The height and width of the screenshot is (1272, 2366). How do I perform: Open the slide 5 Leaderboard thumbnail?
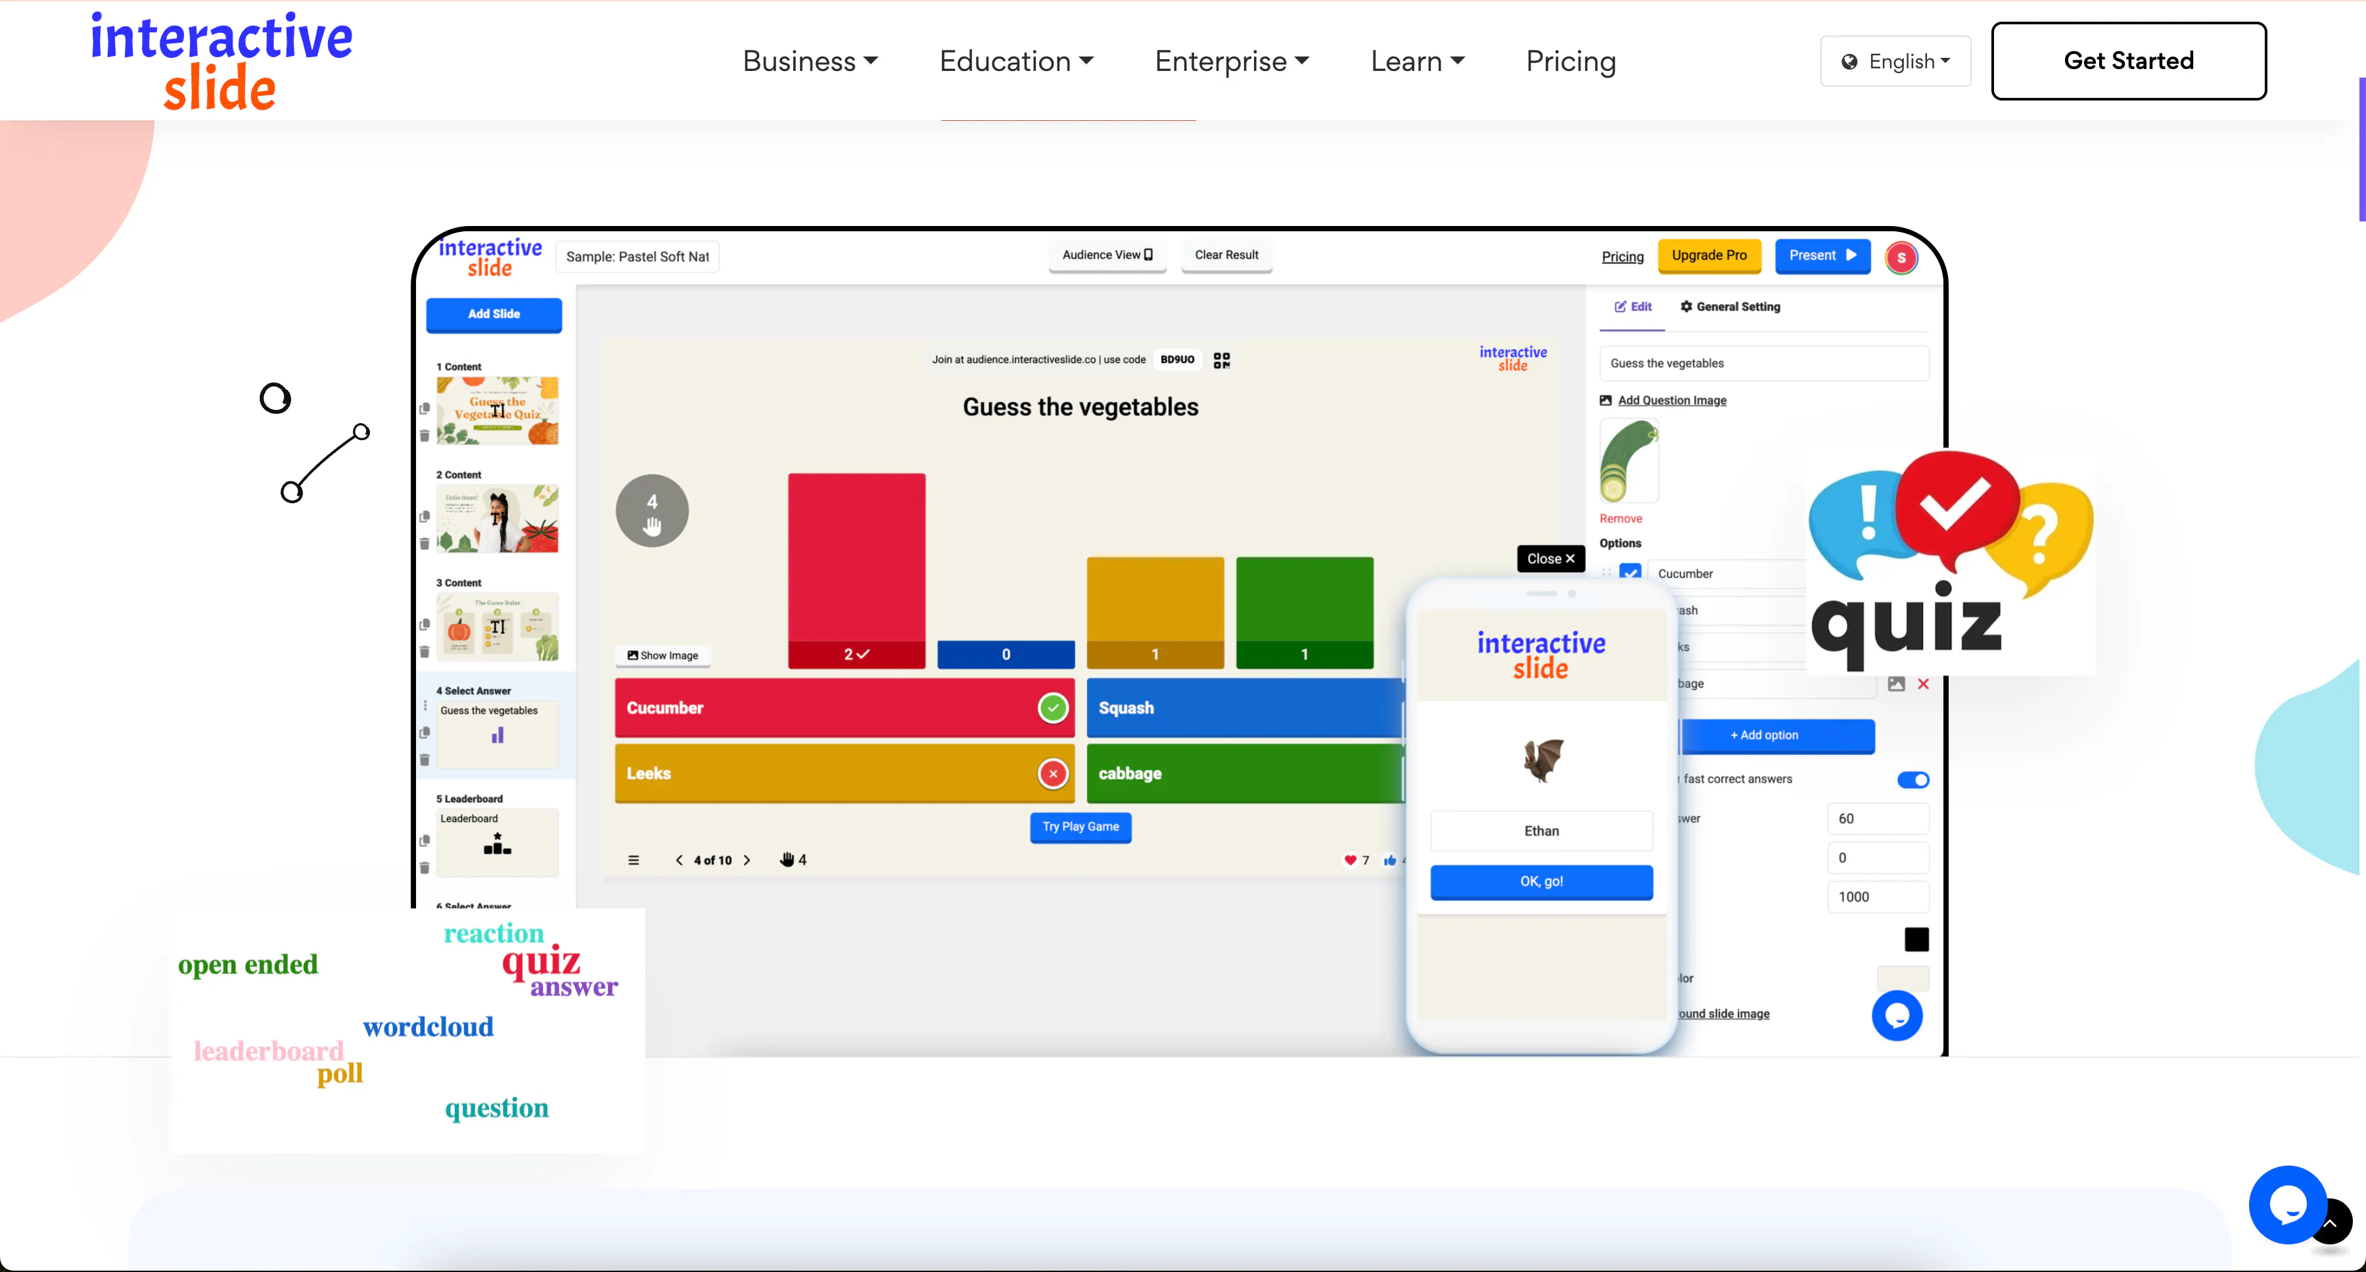pos(498,842)
